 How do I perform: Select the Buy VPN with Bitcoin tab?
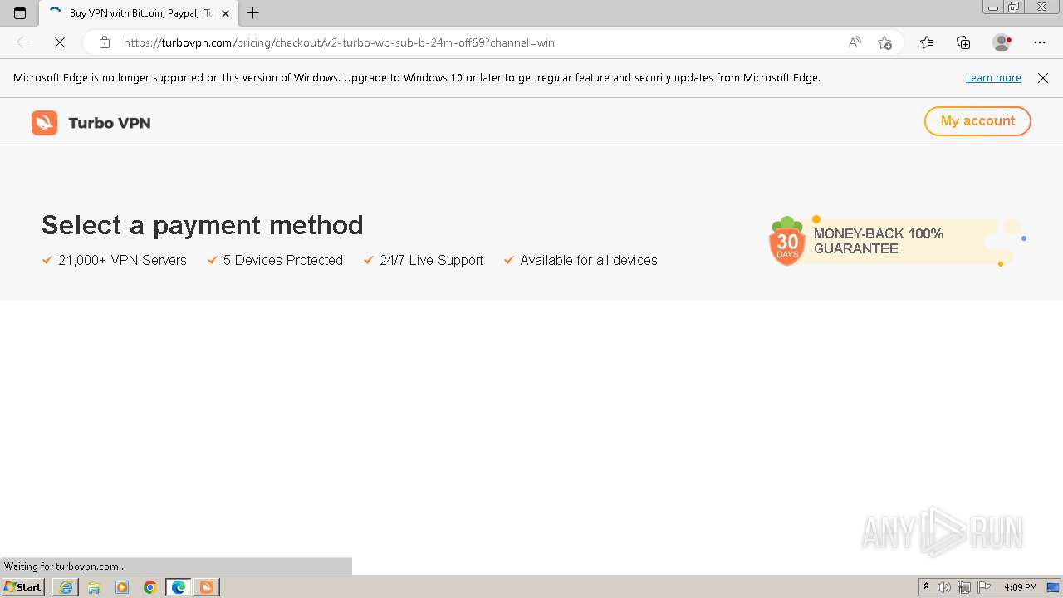pyautogui.click(x=138, y=13)
